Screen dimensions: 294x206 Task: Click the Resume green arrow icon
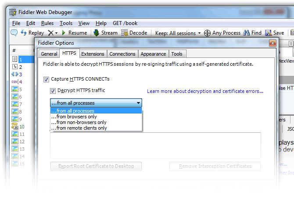(x=64, y=33)
